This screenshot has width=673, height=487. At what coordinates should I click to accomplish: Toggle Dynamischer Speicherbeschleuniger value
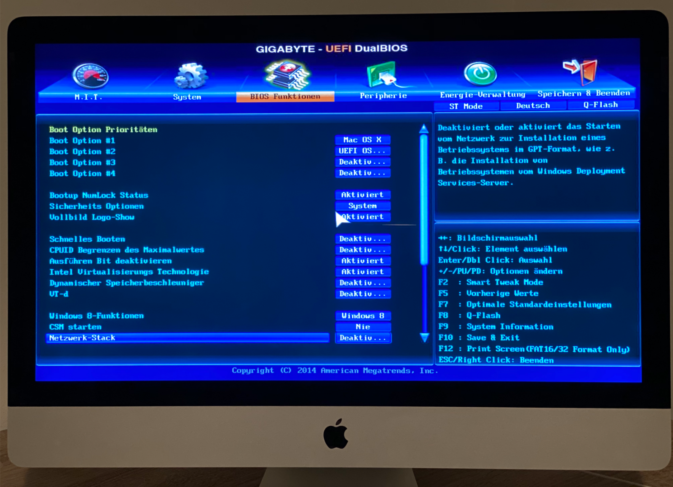(363, 283)
